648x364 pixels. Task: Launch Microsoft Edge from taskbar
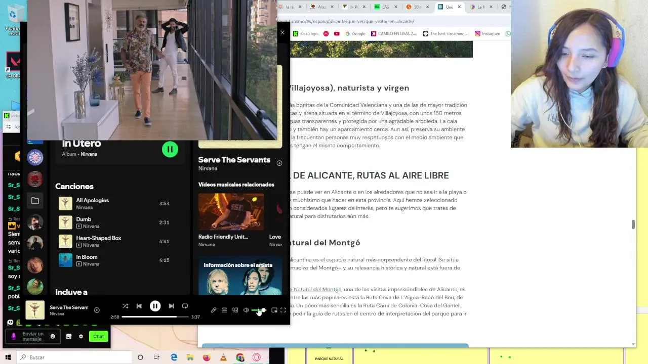pyautogui.click(x=174, y=357)
